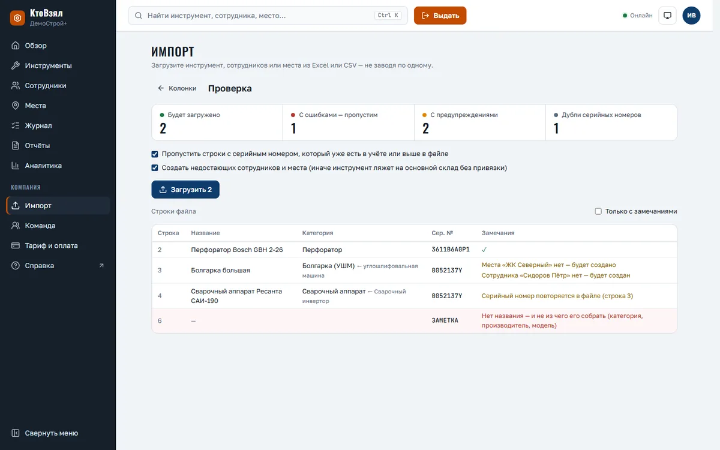Screen dimensions: 720x450
Task: Open the Журнал menu item
Action: [x=58, y=125]
